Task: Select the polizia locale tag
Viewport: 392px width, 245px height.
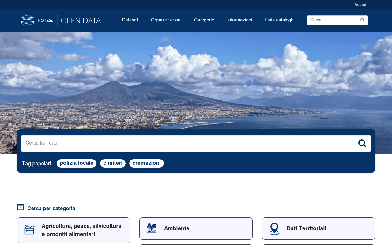Action: tap(77, 163)
